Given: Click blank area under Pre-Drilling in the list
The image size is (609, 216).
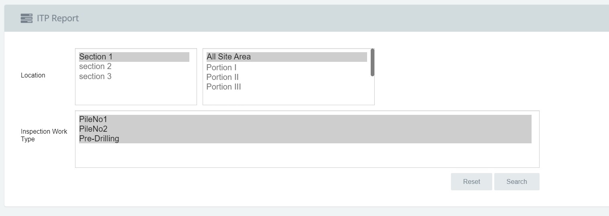Looking at the screenshot, I should click(x=307, y=155).
